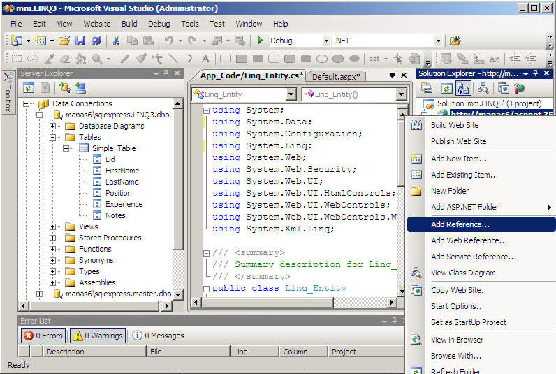Select the Text (A) tool icon

click(205, 59)
